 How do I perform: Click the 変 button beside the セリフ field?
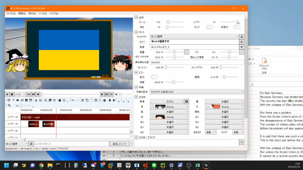coord(241,42)
